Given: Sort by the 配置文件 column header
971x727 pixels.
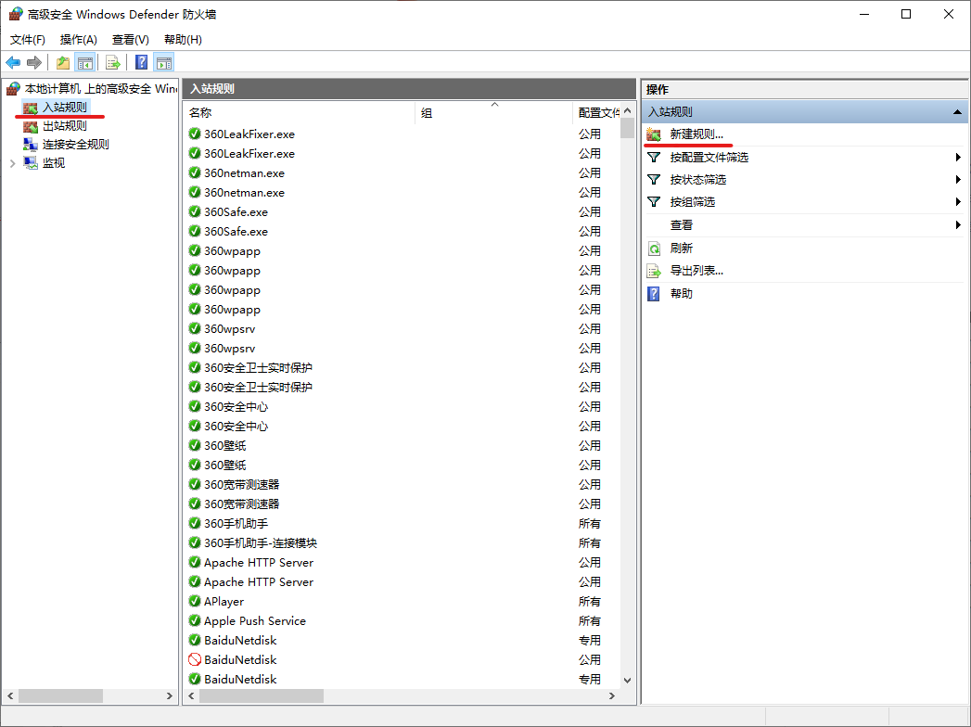Looking at the screenshot, I should (597, 113).
